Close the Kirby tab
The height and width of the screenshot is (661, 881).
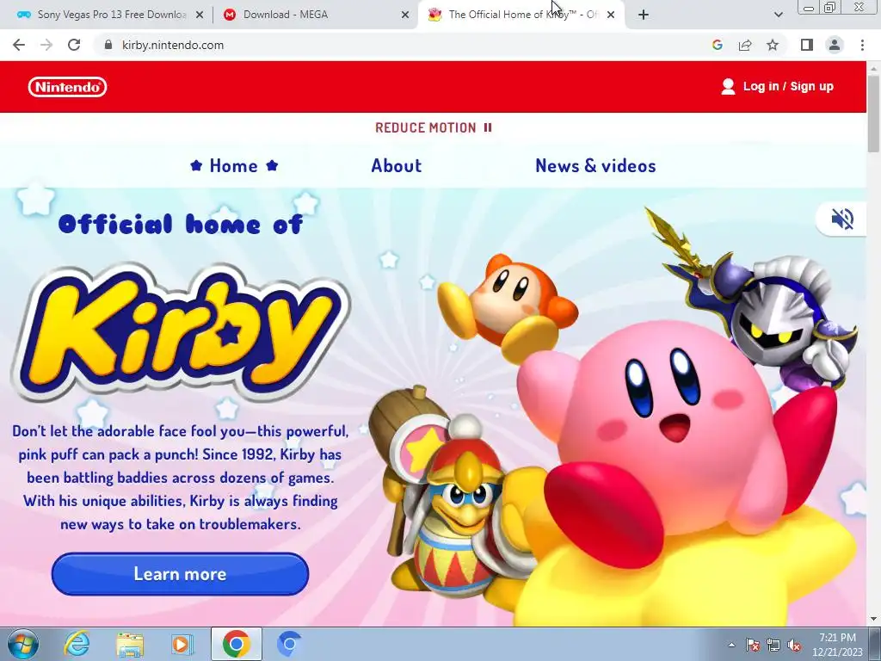coord(611,15)
